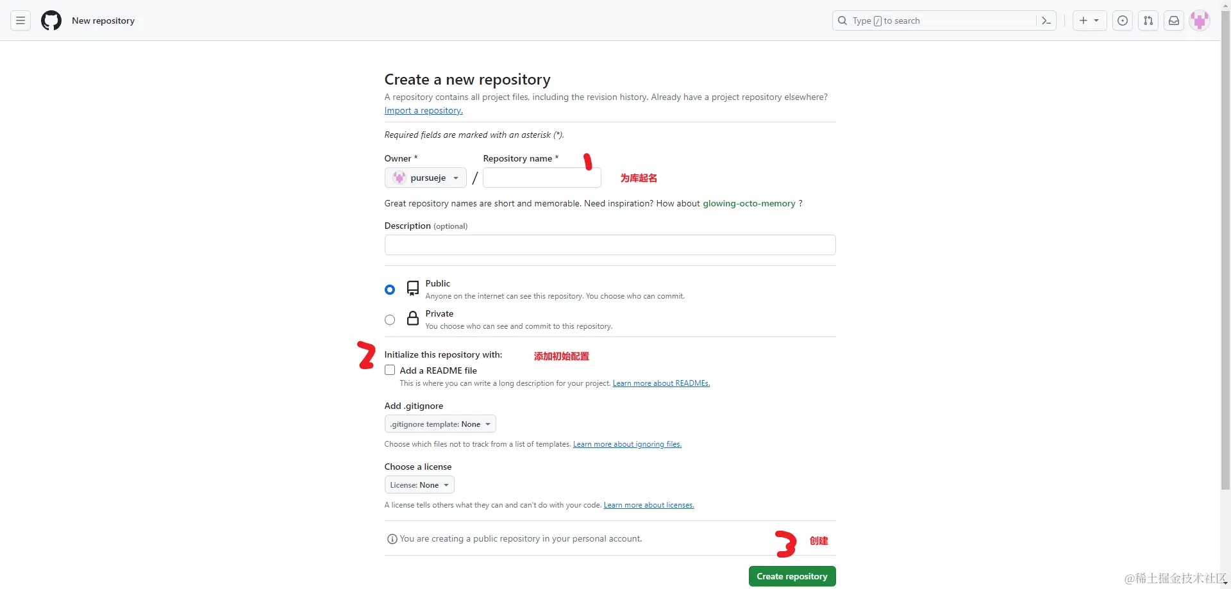The height and width of the screenshot is (589, 1231).
Task: Use suggested name glowing-octo-memory
Action: [749, 203]
